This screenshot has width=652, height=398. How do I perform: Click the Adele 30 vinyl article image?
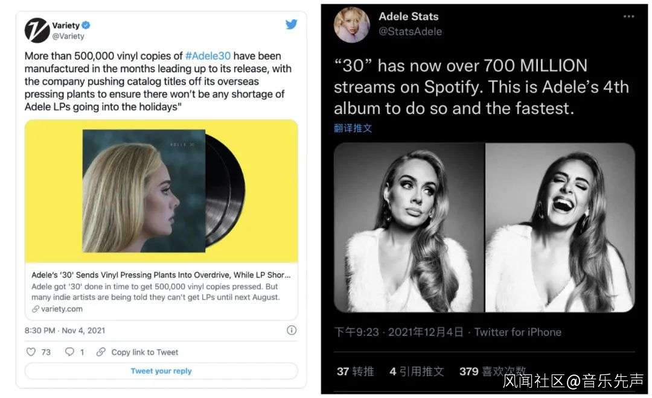(x=161, y=191)
